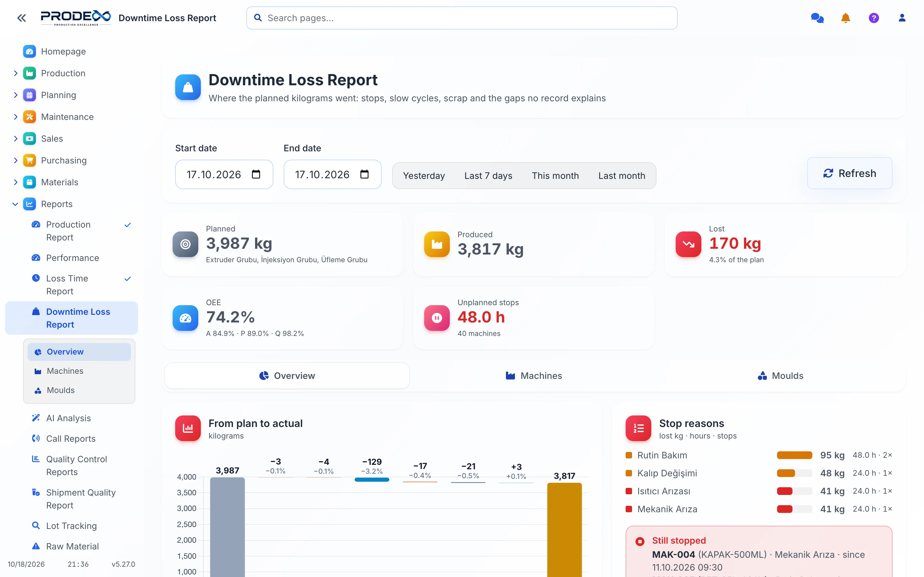Expand the Purchasing menu chevron
Image resolution: width=924 pixels, height=577 pixels.
(15, 160)
